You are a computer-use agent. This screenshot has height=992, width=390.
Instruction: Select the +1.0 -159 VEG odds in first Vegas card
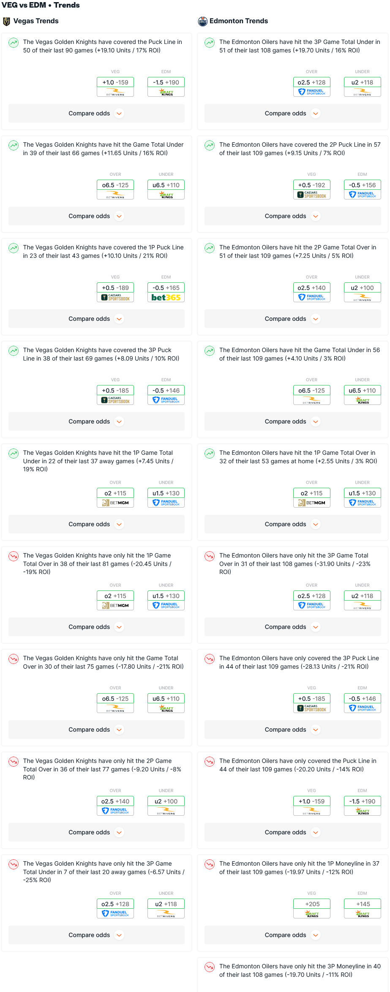tap(115, 82)
